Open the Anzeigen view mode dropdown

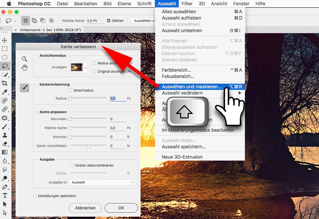coord(86,67)
